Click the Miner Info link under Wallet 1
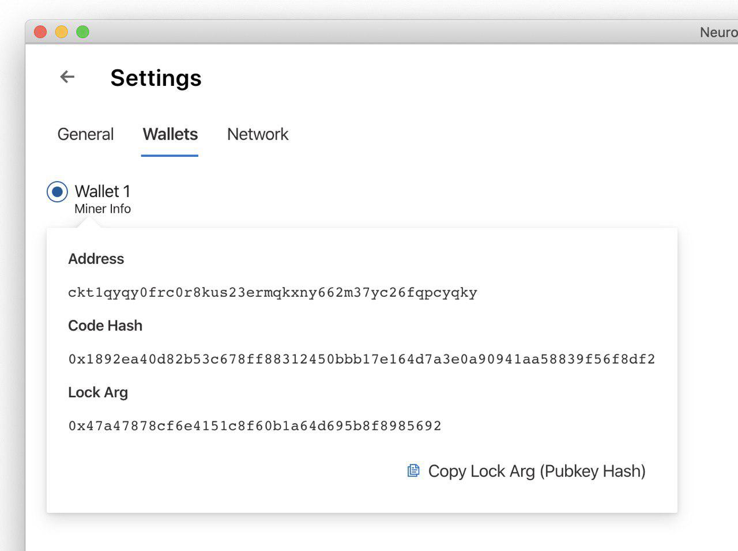Screen dimensions: 738x551 coord(103,209)
